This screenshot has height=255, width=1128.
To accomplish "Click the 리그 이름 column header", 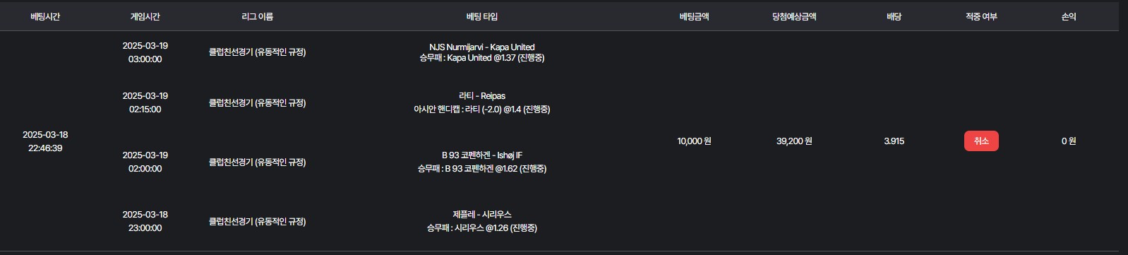I will (257, 16).
